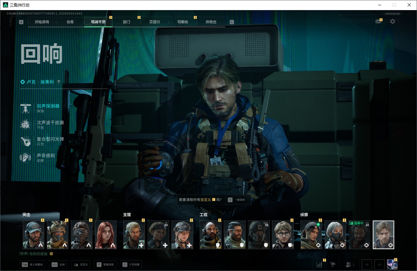
Task: Select the engineer operator with red headset
Action: (x=210, y=235)
